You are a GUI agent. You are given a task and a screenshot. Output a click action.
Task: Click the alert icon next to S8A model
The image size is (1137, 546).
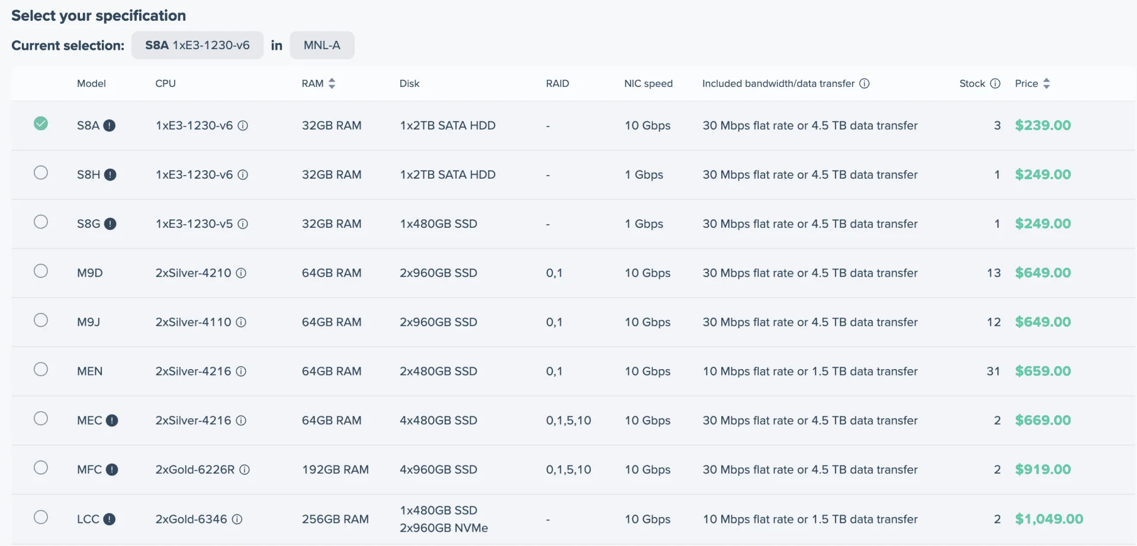pyautogui.click(x=110, y=125)
